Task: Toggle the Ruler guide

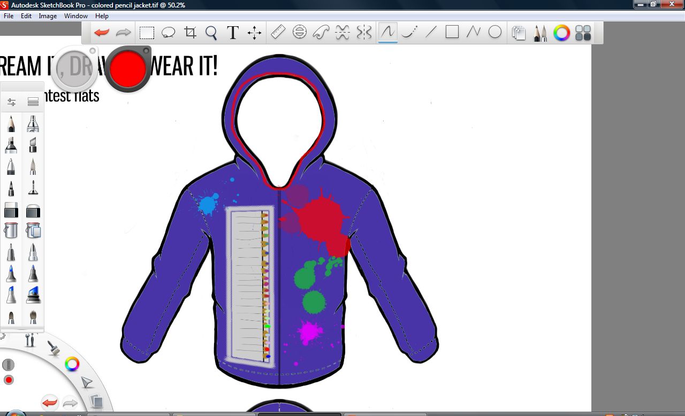Action: pyautogui.click(x=278, y=33)
